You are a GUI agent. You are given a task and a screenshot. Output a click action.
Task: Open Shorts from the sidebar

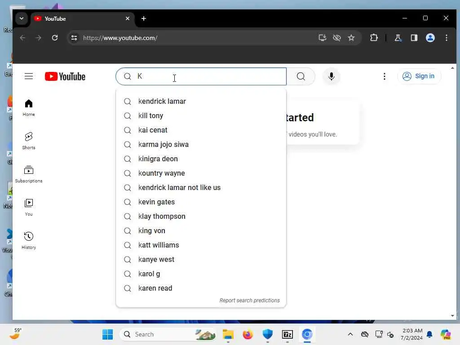point(29,141)
